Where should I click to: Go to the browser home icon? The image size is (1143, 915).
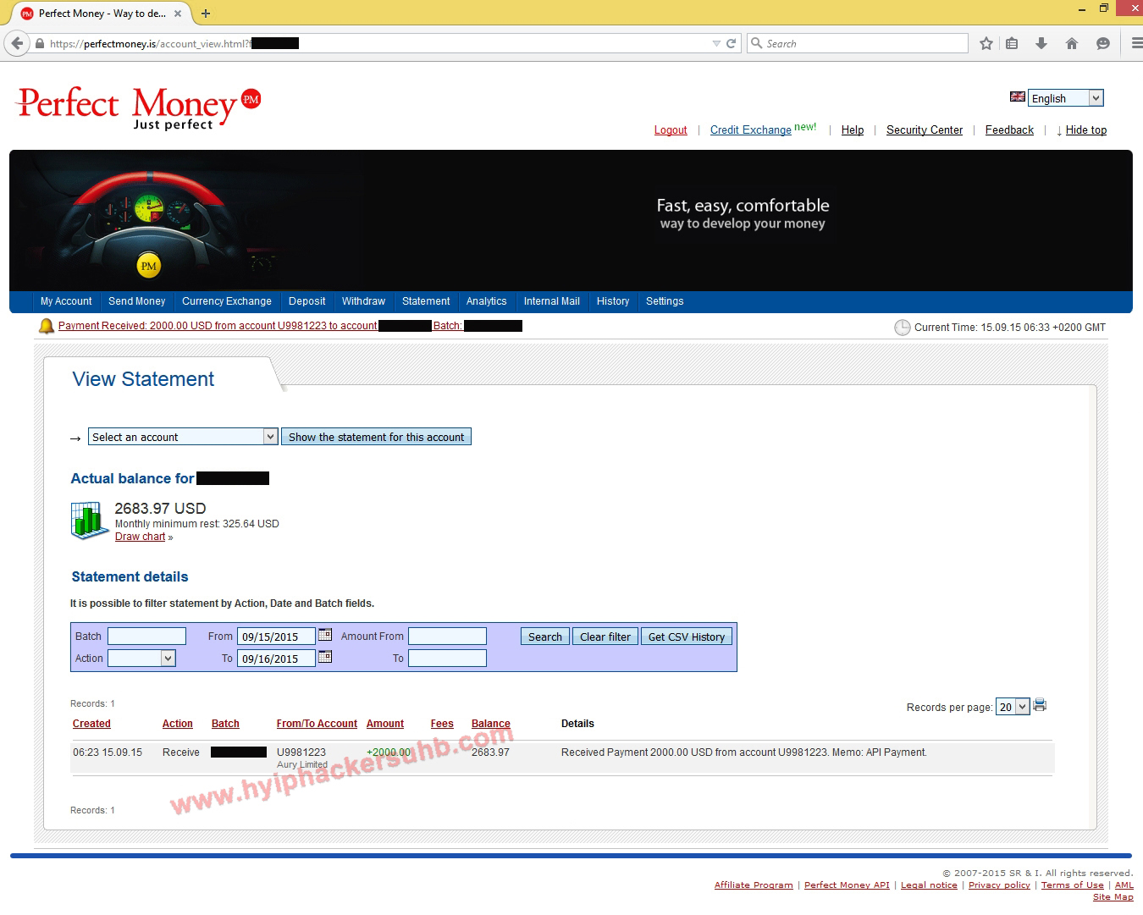(x=1072, y=43)
